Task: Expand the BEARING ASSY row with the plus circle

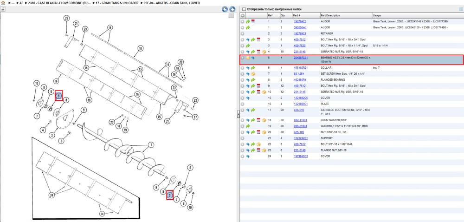Action: [242, 58]
